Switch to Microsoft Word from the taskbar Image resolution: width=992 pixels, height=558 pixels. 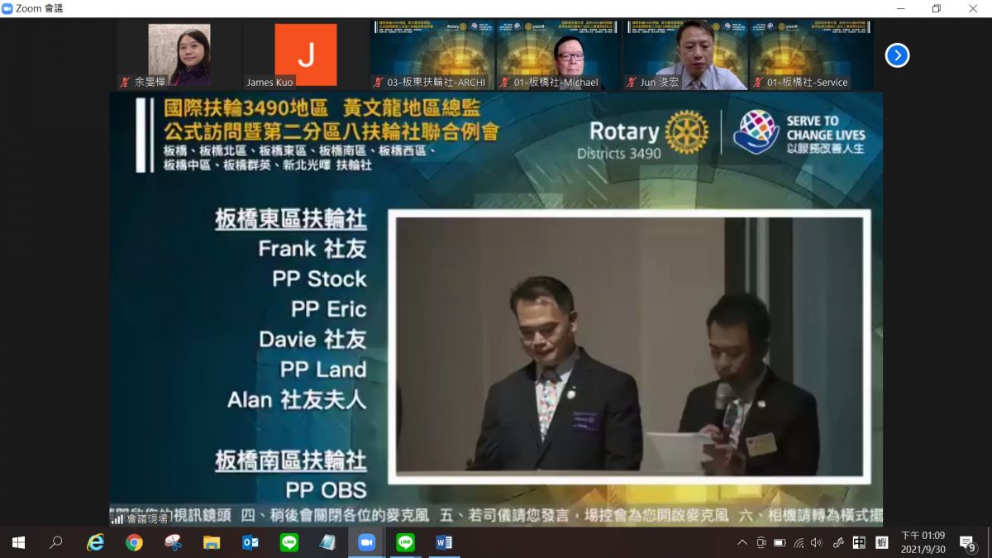click(x=444, y=542)
